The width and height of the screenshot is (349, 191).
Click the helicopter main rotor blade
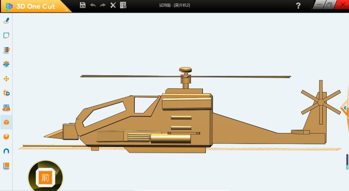click(x=186, y=77)
